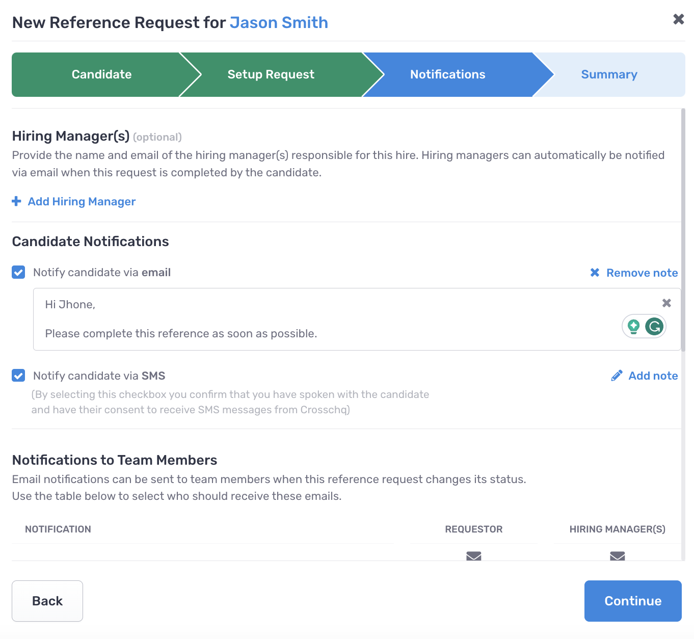Close the New Reference Request dialog

point(678,19)
